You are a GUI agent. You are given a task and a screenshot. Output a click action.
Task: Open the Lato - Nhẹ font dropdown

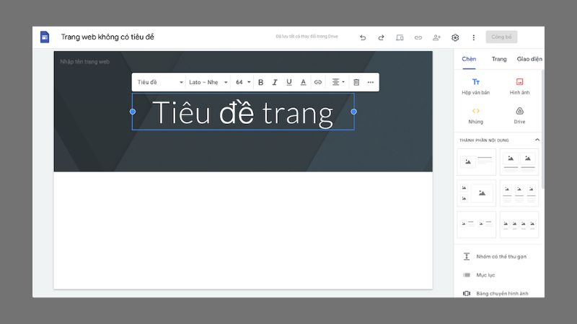(x=208, y=82)
